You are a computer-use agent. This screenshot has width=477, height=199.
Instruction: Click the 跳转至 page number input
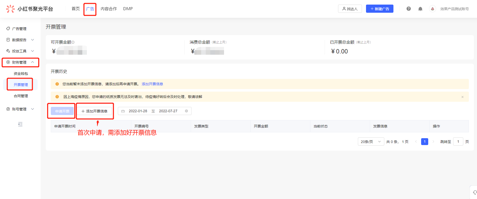point(458,142)
